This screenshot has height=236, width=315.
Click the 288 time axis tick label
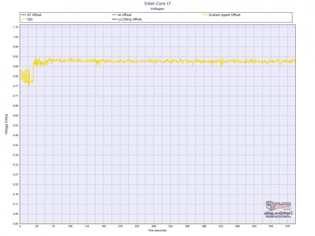(154, 226)
